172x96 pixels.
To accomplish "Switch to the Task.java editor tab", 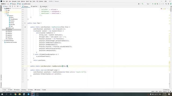I will point(26,6).
